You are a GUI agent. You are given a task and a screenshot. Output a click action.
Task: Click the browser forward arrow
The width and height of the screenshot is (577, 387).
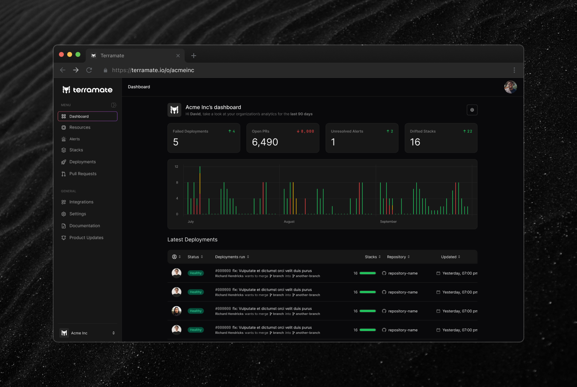76,70
